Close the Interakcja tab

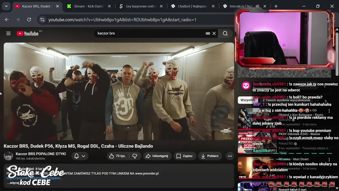(265, 6)
